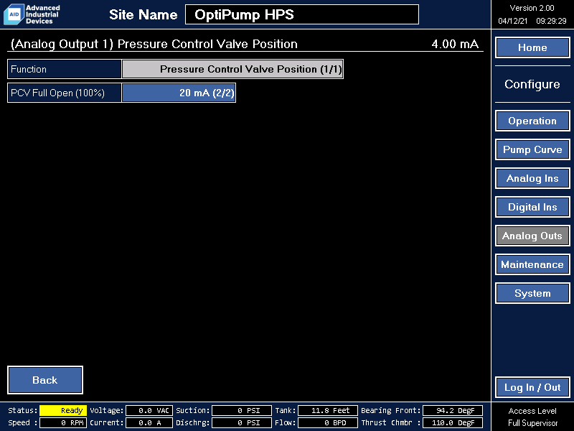This screenshot has width=574, height=431.
Task: Open the Operation configuration page
Action: click(x=532, y=121)
